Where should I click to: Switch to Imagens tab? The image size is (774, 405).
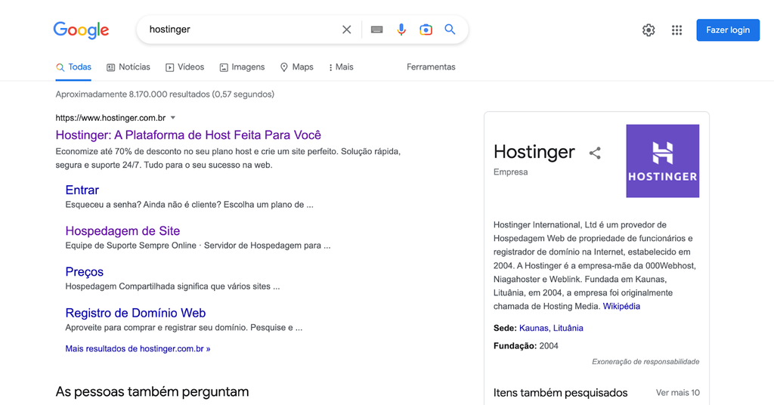coord(242,67)
